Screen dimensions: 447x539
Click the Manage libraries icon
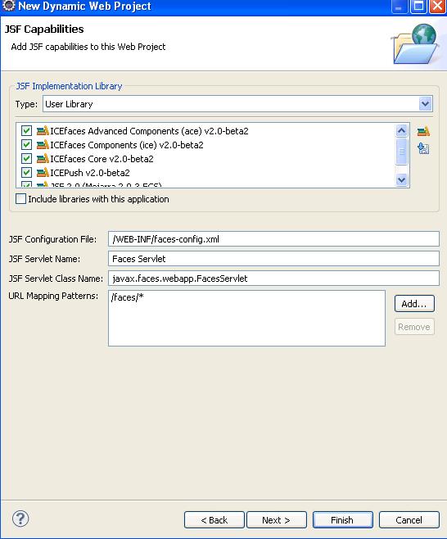[423, 131]
